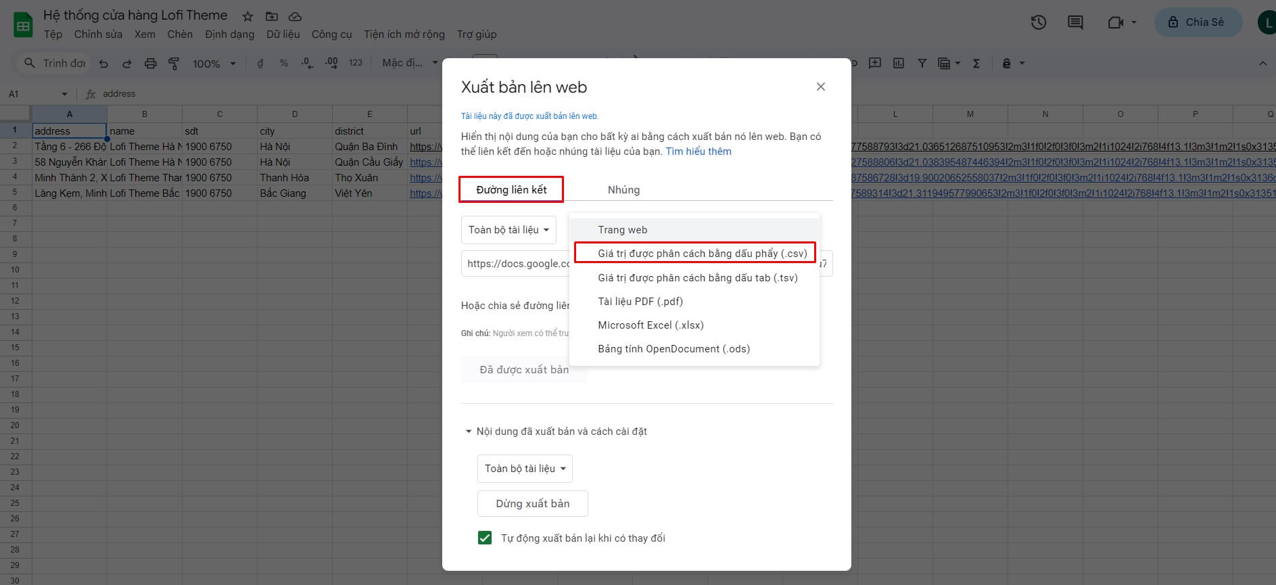This screenshot has height=585, width=1276.
Task: Open the Tìm hiểu thêm link
Action: [699, 151]
